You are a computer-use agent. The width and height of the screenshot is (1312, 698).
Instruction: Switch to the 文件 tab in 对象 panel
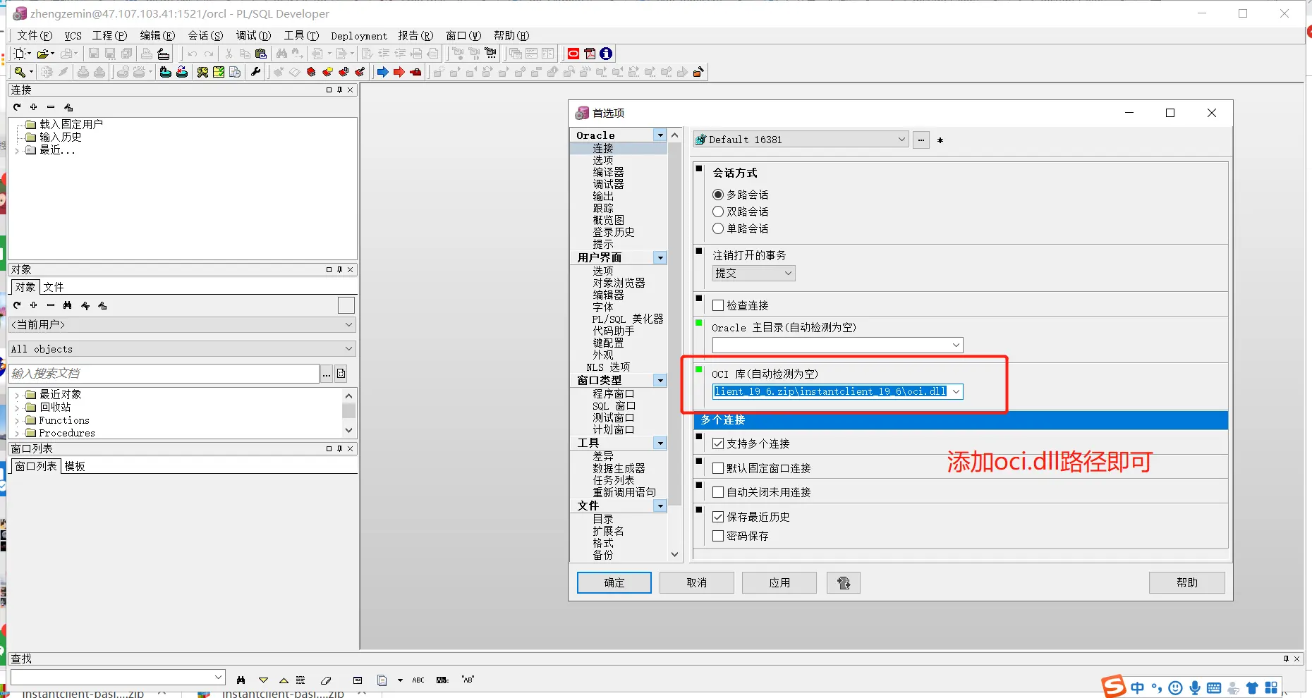click(x=54, y=287)
